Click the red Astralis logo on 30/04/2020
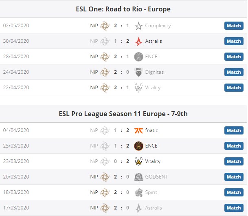 click(x=138, y=41)
